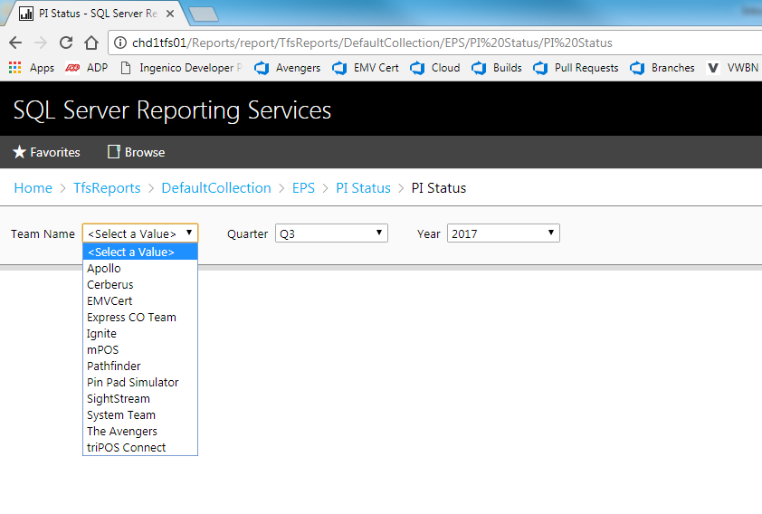Reload the page with the refresh icon

click(x=66, y=43)
